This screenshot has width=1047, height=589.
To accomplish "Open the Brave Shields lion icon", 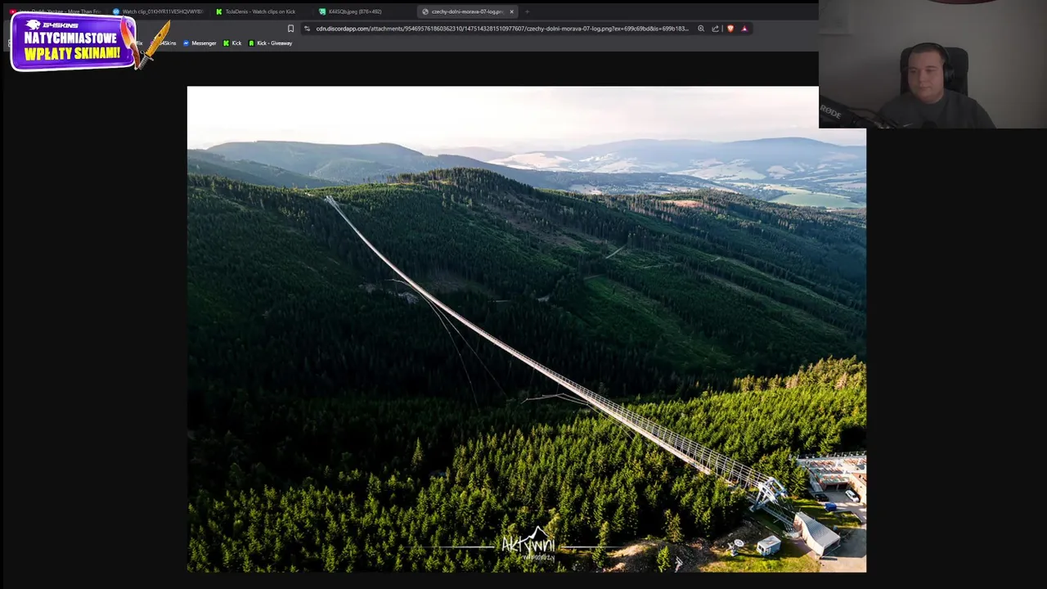I will 730,29.
